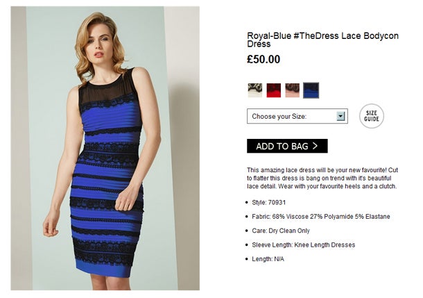
Task: Click the £50.00 price text
Action: (264, 59)
